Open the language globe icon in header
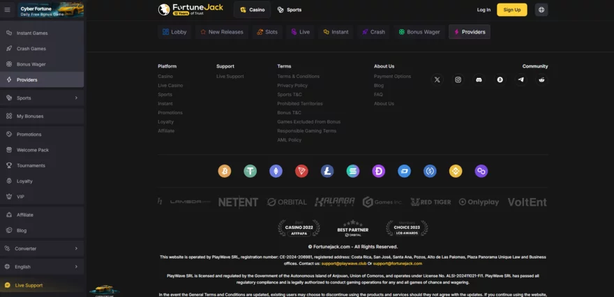The width and height of the screenshot is (614, 297). (541, 10)
